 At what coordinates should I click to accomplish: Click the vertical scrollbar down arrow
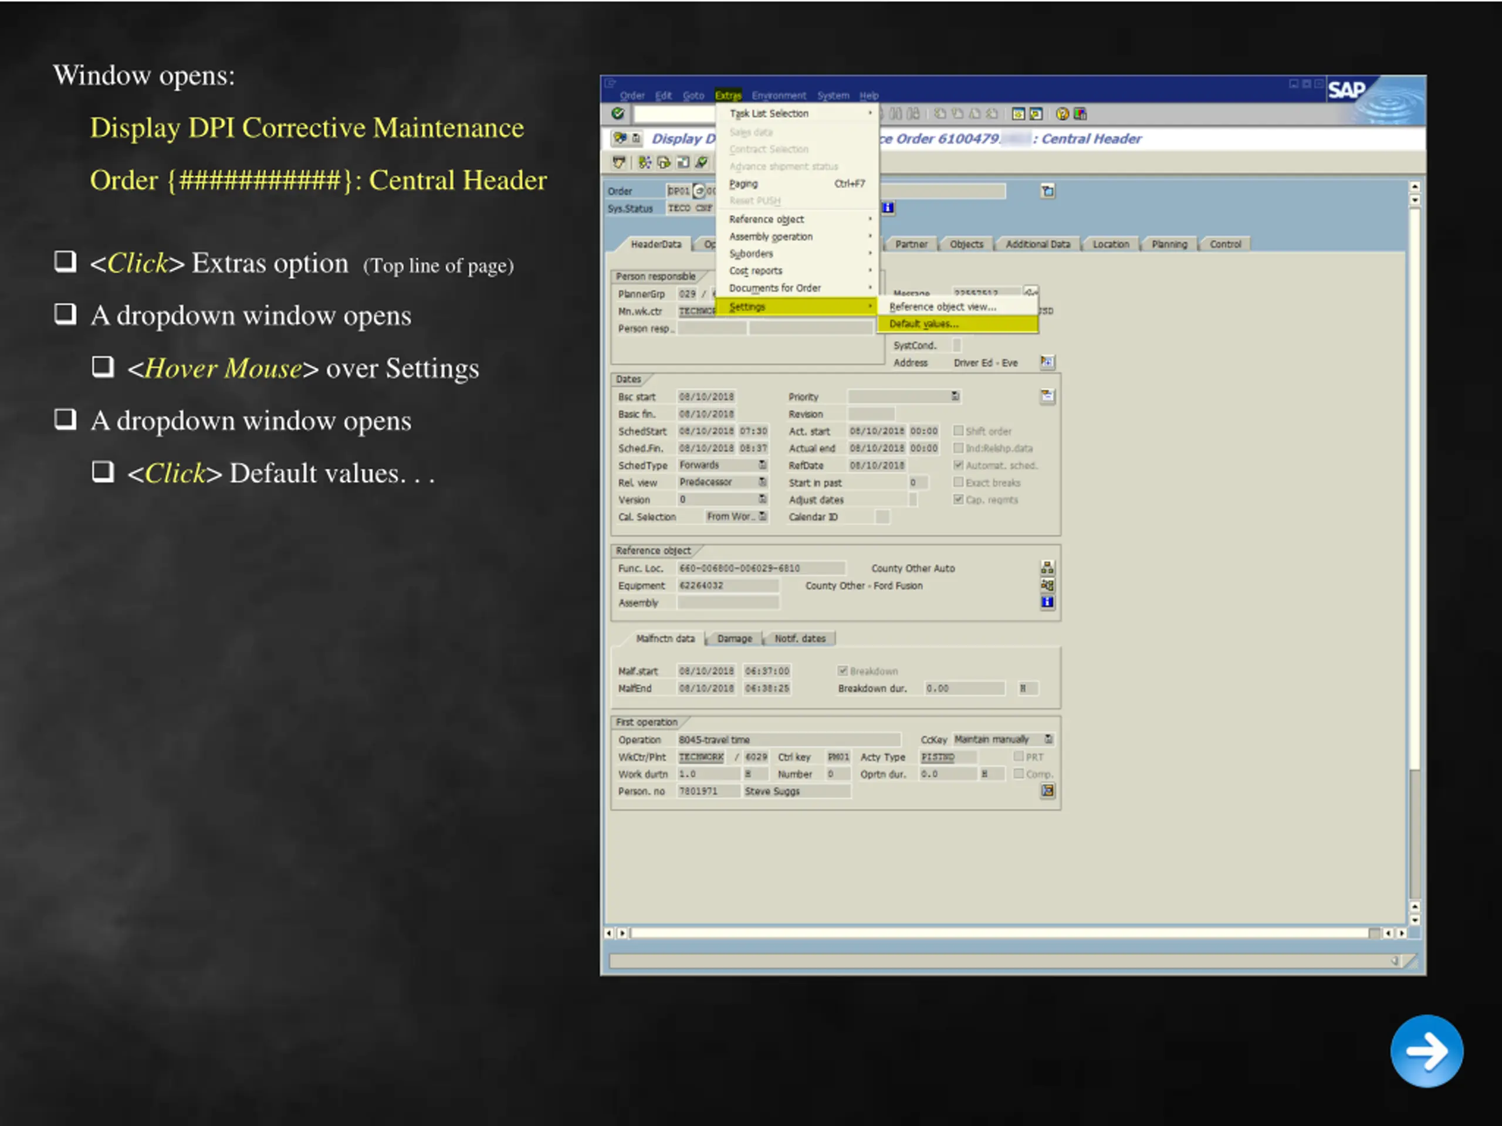click(1415, 920)
